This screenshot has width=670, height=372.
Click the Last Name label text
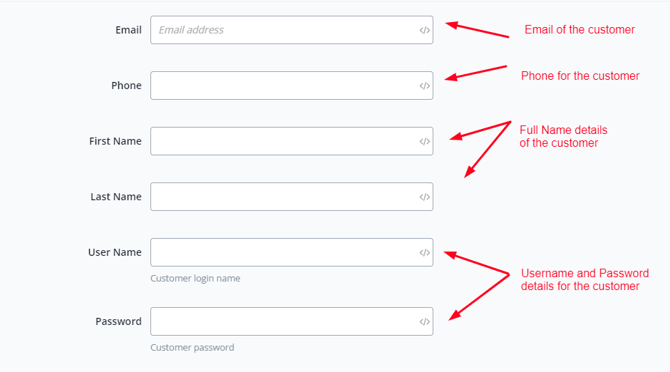116,197
